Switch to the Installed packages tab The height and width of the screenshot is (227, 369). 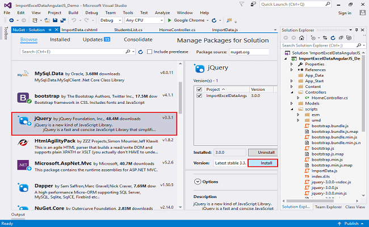pos(60,40)
